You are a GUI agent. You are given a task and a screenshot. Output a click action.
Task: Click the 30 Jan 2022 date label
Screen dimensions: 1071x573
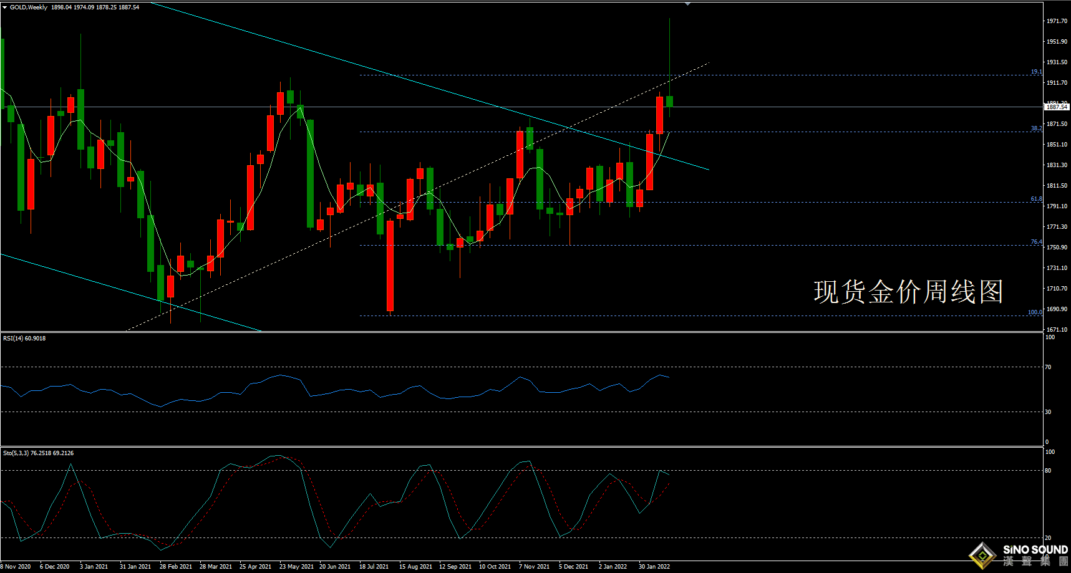[654, 567]
